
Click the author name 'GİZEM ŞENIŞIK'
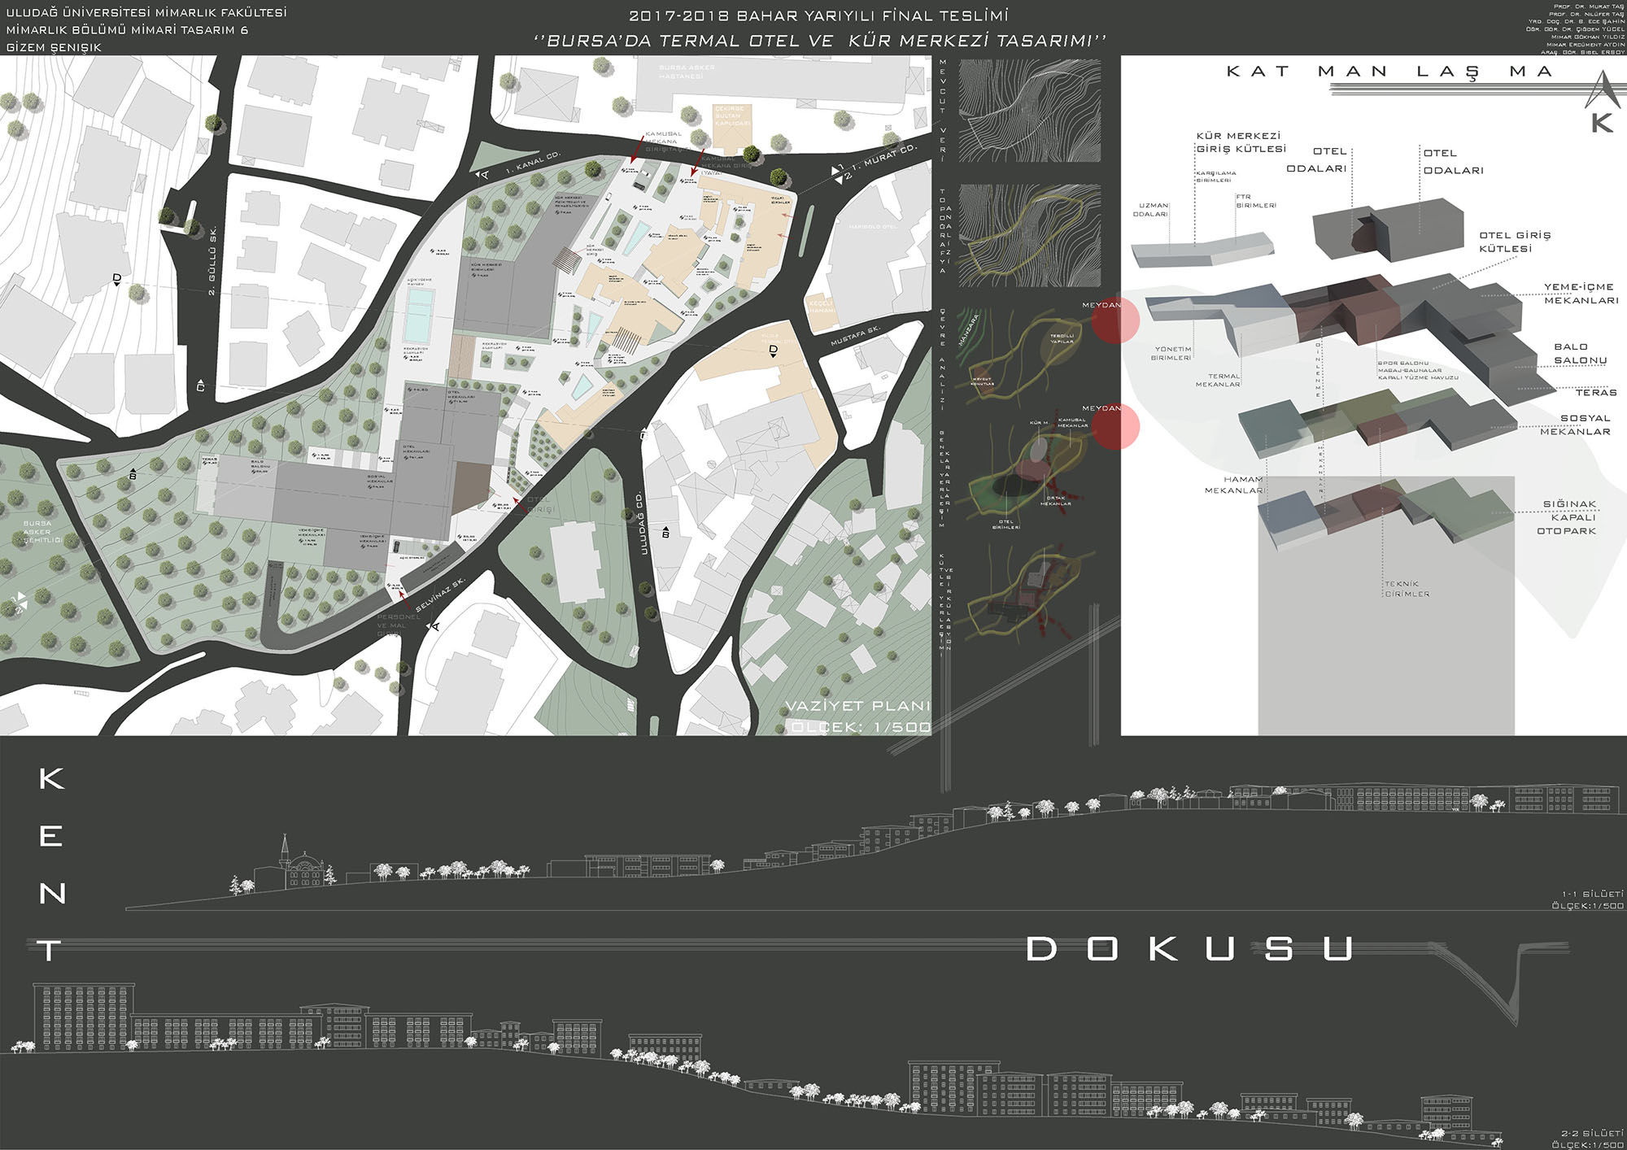point(54,47)
